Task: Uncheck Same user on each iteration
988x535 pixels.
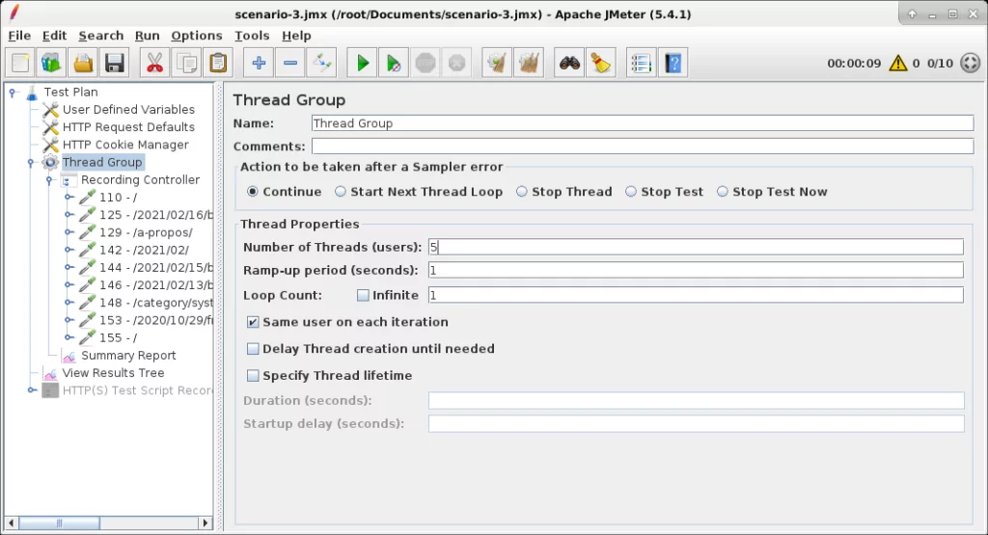Action: point(253,322)
